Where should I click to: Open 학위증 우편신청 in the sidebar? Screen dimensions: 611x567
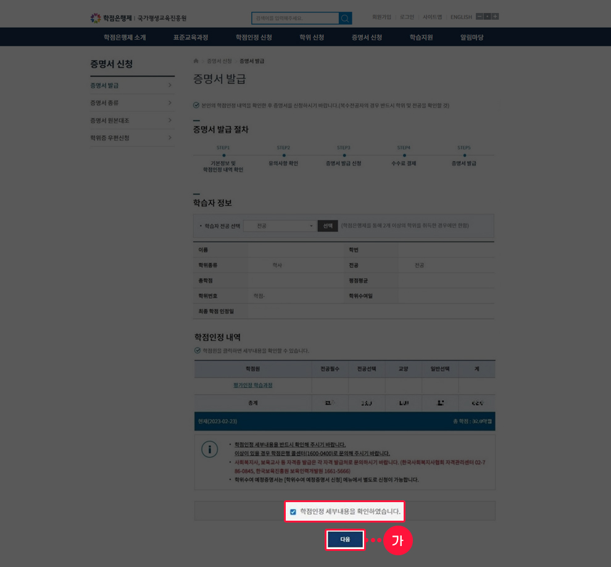(x=131, y=138)
